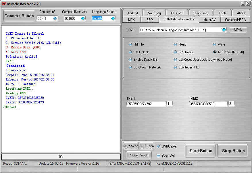Viewport: 252px width, 173px height.
Task: Select the SP-Unlock radio option
Action: click(x=184, y=52)
